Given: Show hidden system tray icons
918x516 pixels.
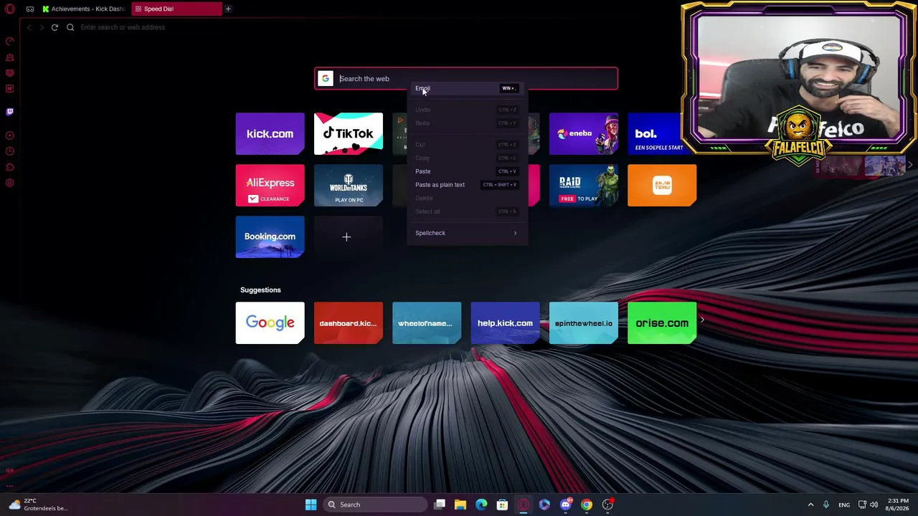Looking at the screenshot, I should pyautogui.click(x=811, y=505).
